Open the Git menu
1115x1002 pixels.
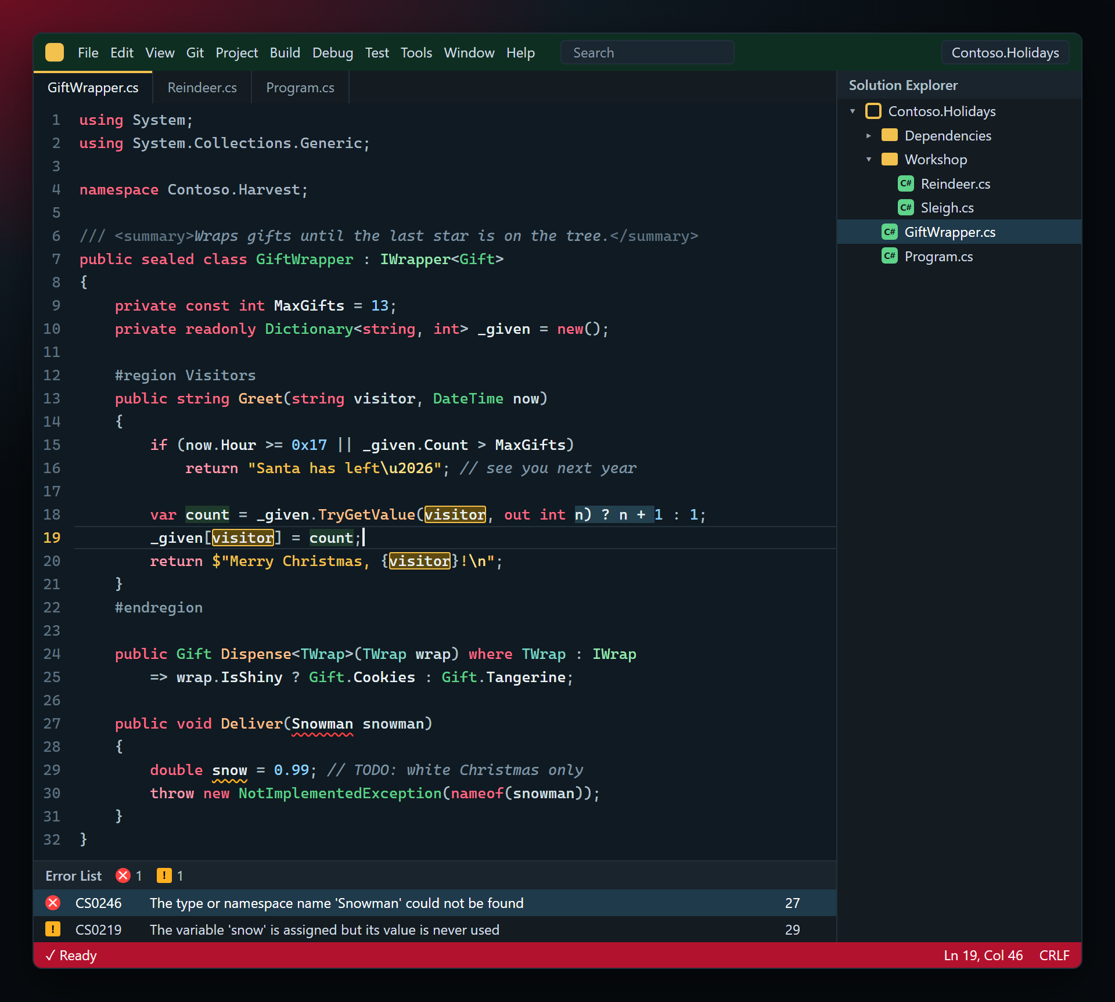click(195, 53)
